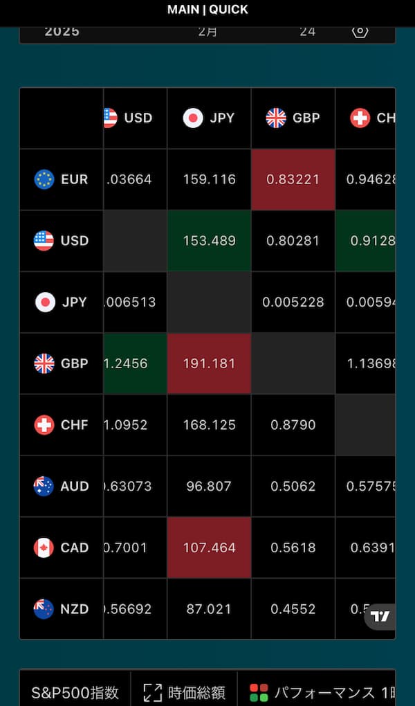Viewport: 415px width, 706px height.
Task: Go to QUICK in the header
Action: point(228,10)
